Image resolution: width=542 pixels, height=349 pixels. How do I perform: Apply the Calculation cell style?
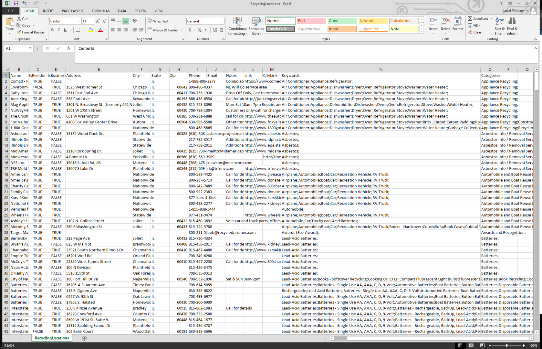pyautogui.click(x=404, y=21)
